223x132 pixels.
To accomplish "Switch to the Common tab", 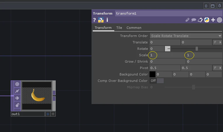I will click(x=134, y=28).
